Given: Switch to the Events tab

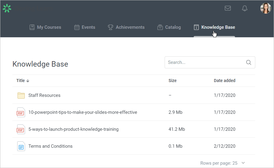Looking at the screenshot, I should point(85,27).
